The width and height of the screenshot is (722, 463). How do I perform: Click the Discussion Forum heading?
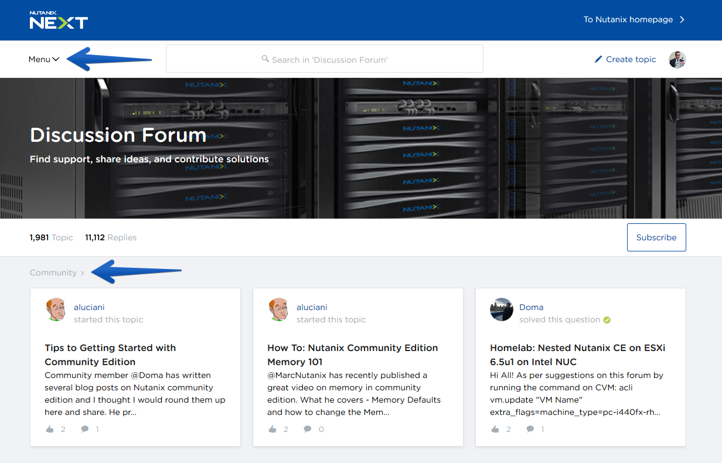118,135
